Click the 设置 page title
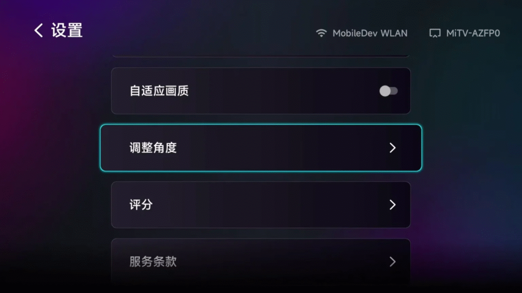 point(67,31)
